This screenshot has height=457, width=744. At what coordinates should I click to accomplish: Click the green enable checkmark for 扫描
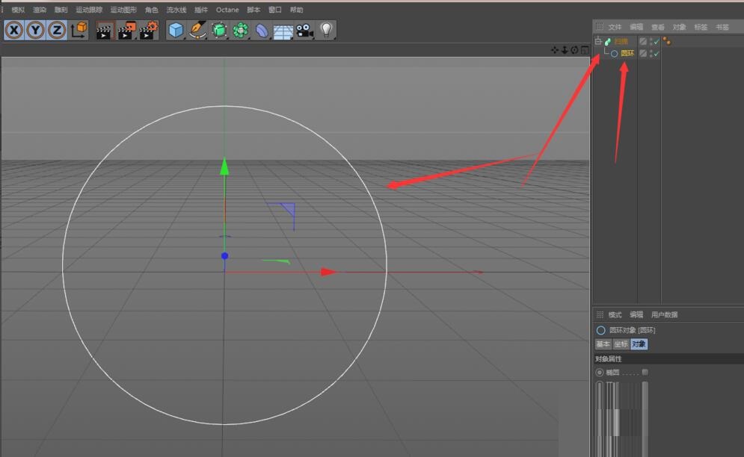pyautogui.click(x=656, y=42)
